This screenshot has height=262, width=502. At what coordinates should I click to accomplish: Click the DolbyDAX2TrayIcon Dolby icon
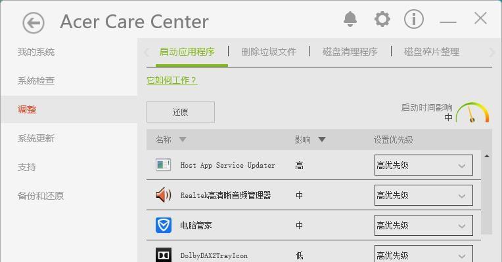click(163, 255)
